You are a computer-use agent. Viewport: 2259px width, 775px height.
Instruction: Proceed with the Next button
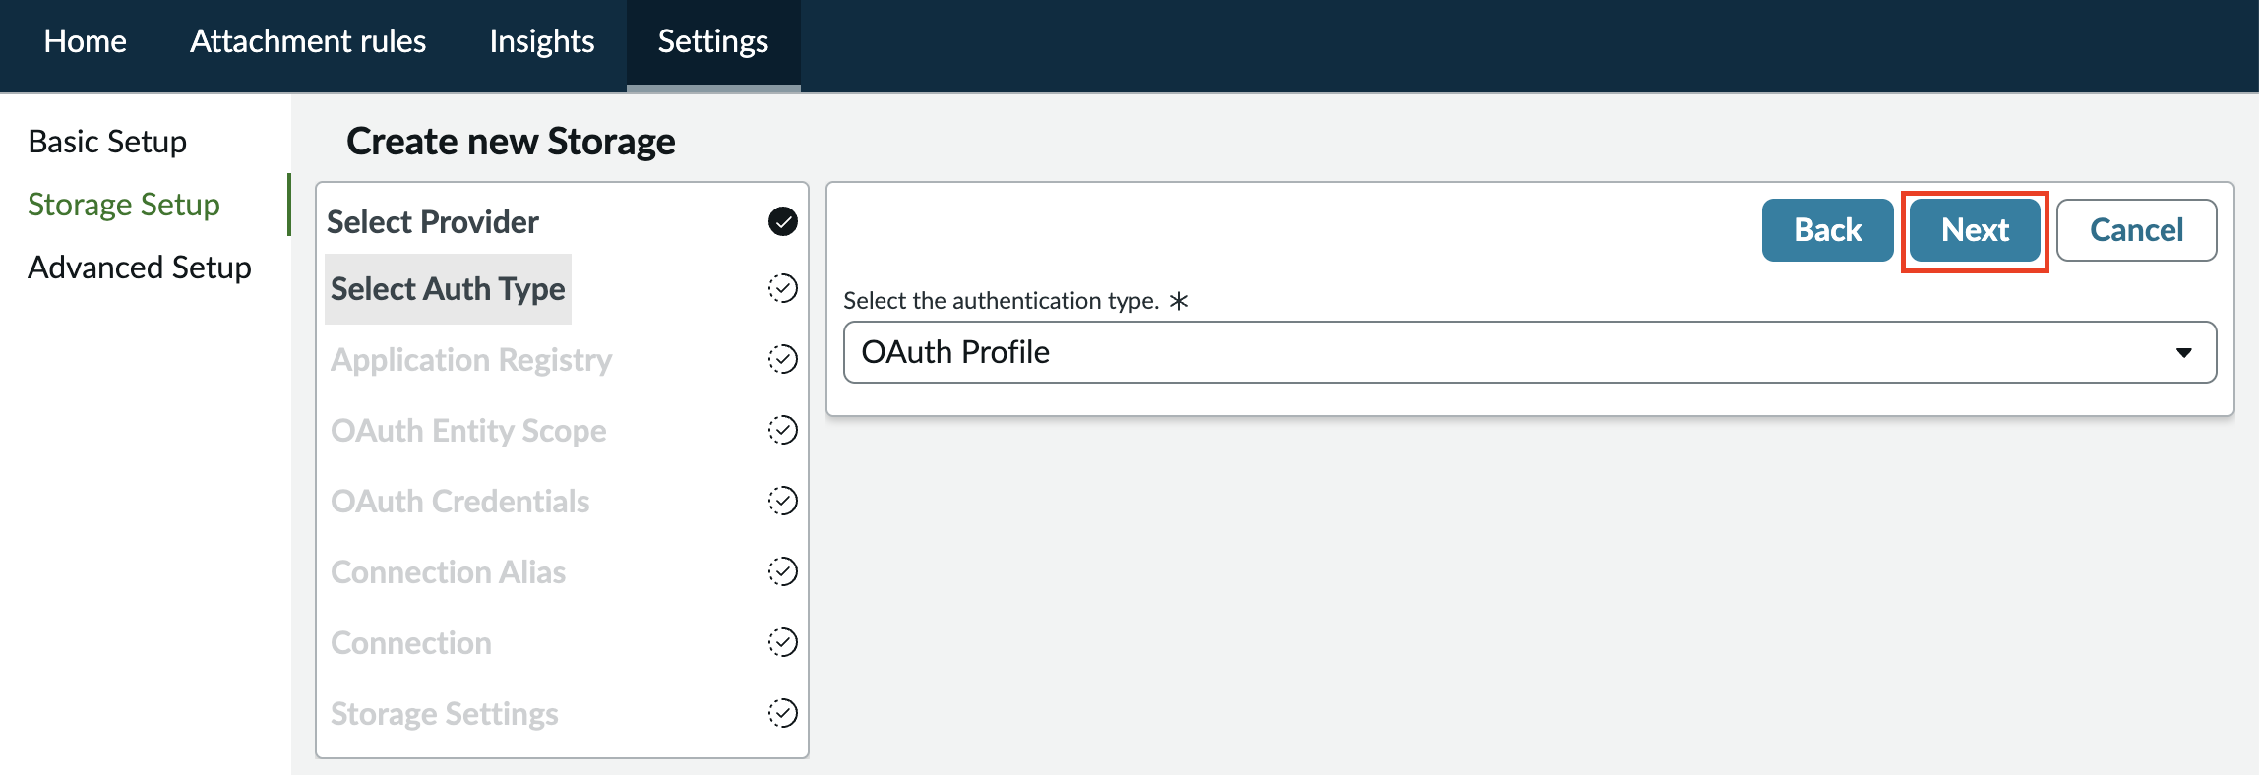click(1975, 230)
